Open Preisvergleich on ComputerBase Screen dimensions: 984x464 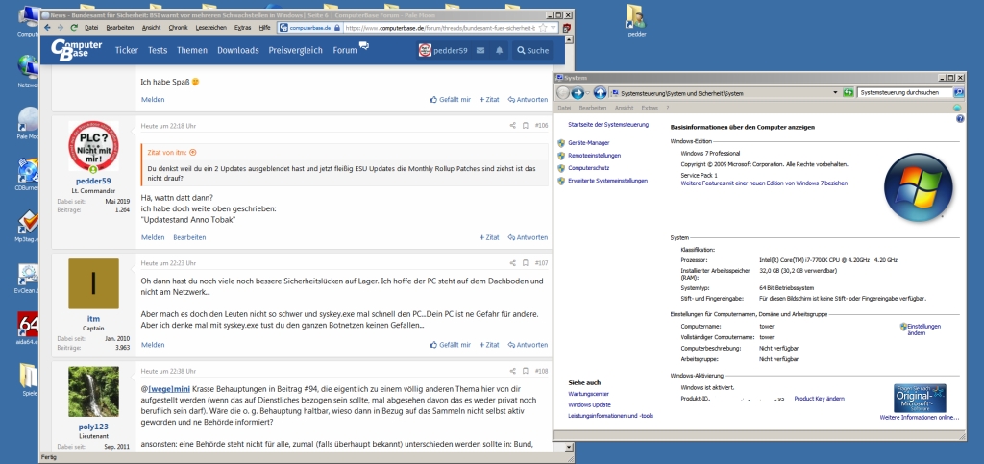click(x=296, y=50)
